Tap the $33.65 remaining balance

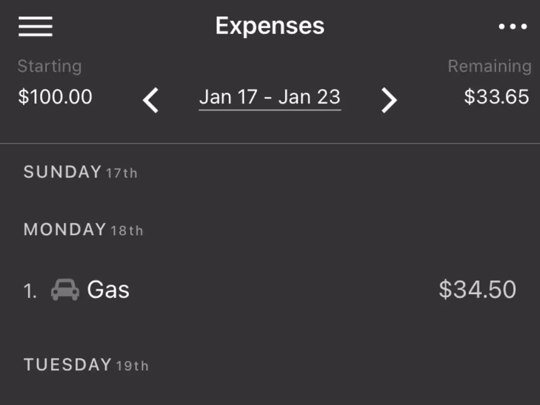(x=496, y=97)
